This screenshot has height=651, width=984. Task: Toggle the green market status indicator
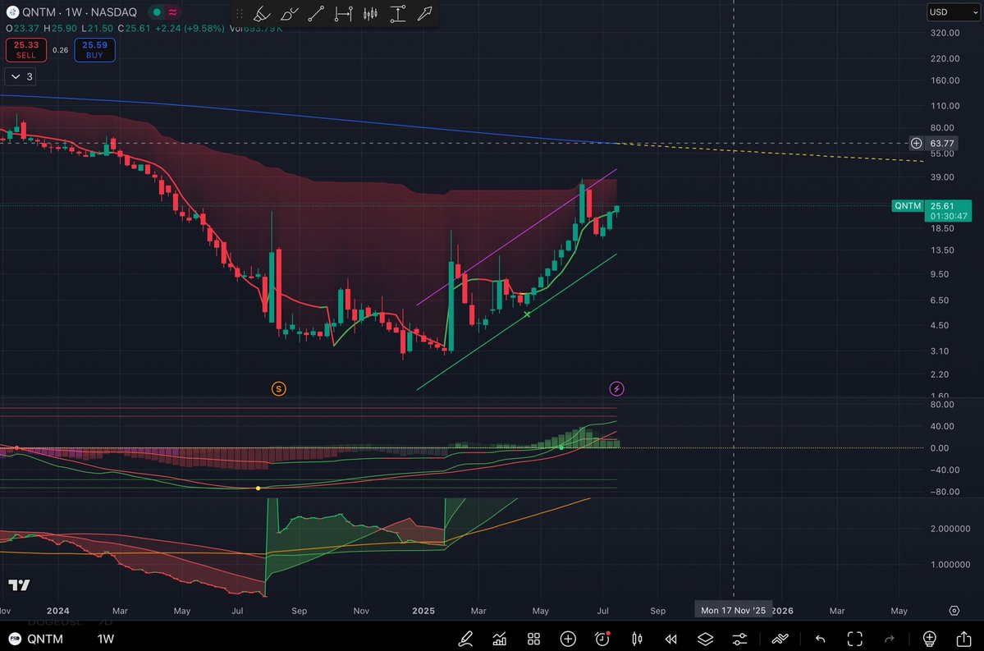157,12
